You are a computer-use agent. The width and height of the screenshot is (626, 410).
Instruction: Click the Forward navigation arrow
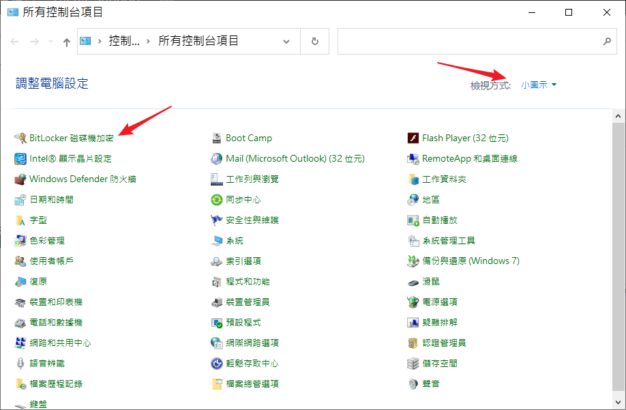coord(35,41)
